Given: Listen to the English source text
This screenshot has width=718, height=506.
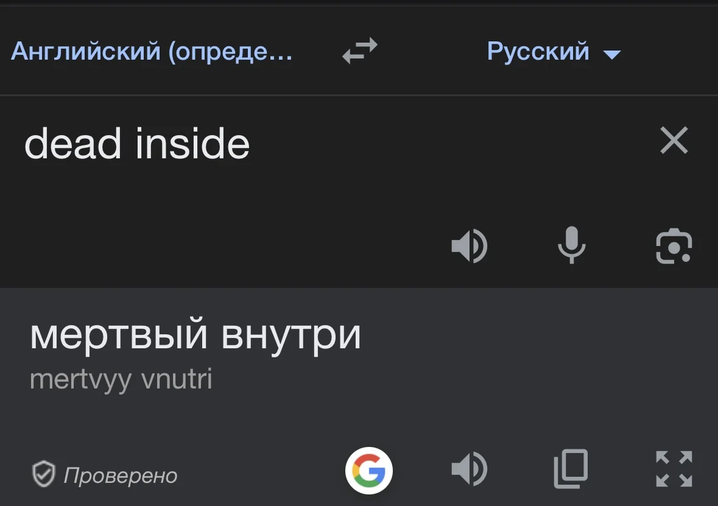Looking at the screenshot, I should (469, 247).
